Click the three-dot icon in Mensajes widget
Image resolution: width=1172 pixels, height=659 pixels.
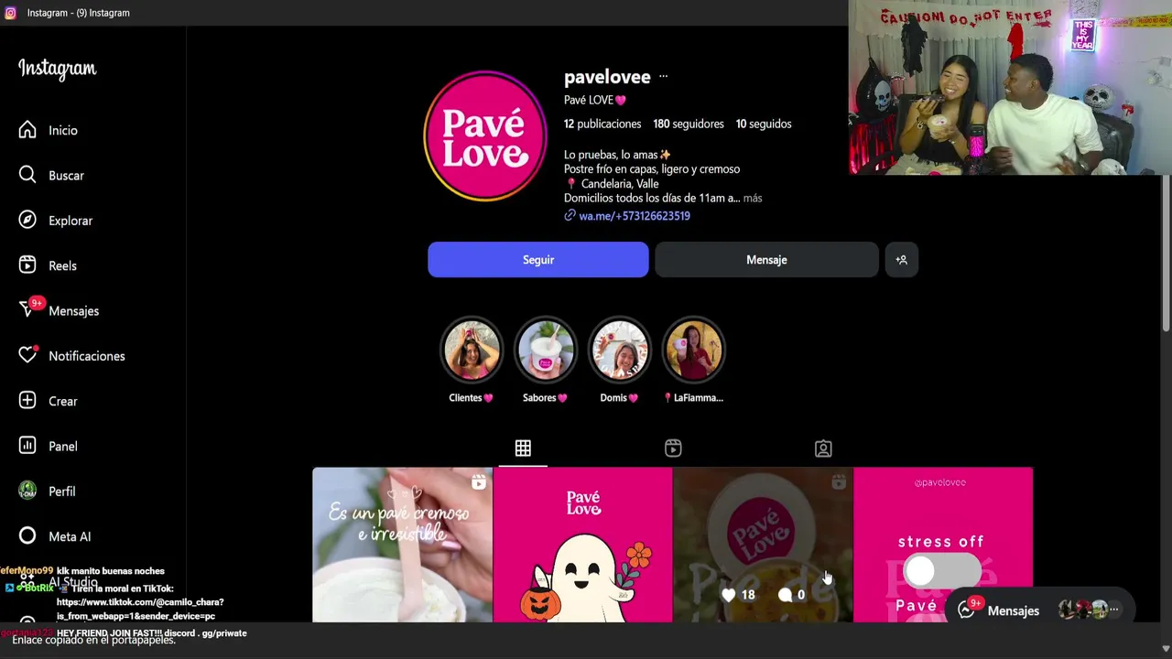1114,610
